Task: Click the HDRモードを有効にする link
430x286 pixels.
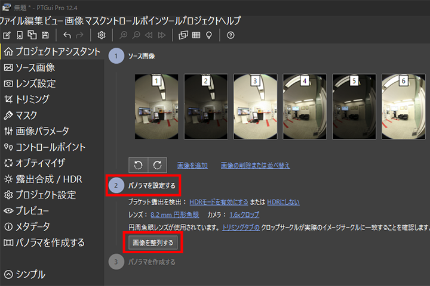Action: 219,202
